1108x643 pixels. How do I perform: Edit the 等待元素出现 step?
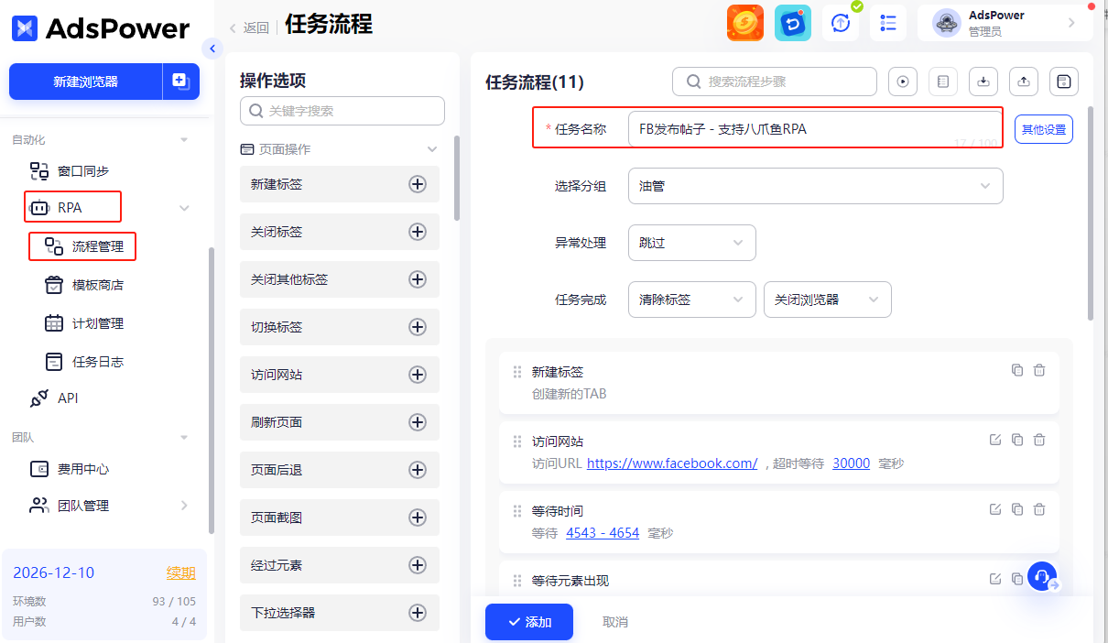tap(995, 579)
